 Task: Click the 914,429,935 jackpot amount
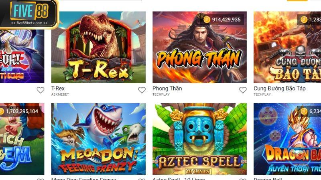226,20
